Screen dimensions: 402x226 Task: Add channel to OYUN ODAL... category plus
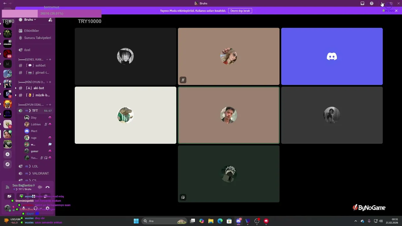click(x=50, y=105)
